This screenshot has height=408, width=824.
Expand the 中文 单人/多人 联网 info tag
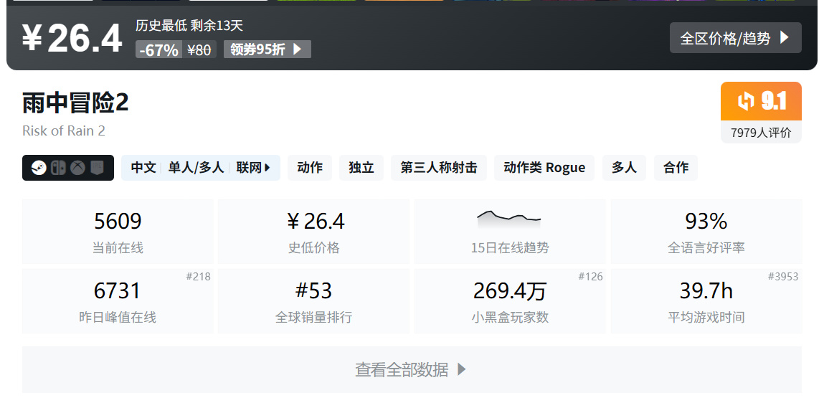click(201, 168)
